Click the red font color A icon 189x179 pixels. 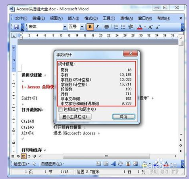(x=140, y=27)
